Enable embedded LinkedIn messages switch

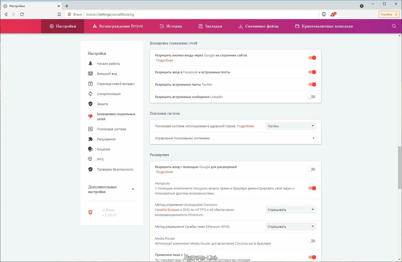coord(312,97)
